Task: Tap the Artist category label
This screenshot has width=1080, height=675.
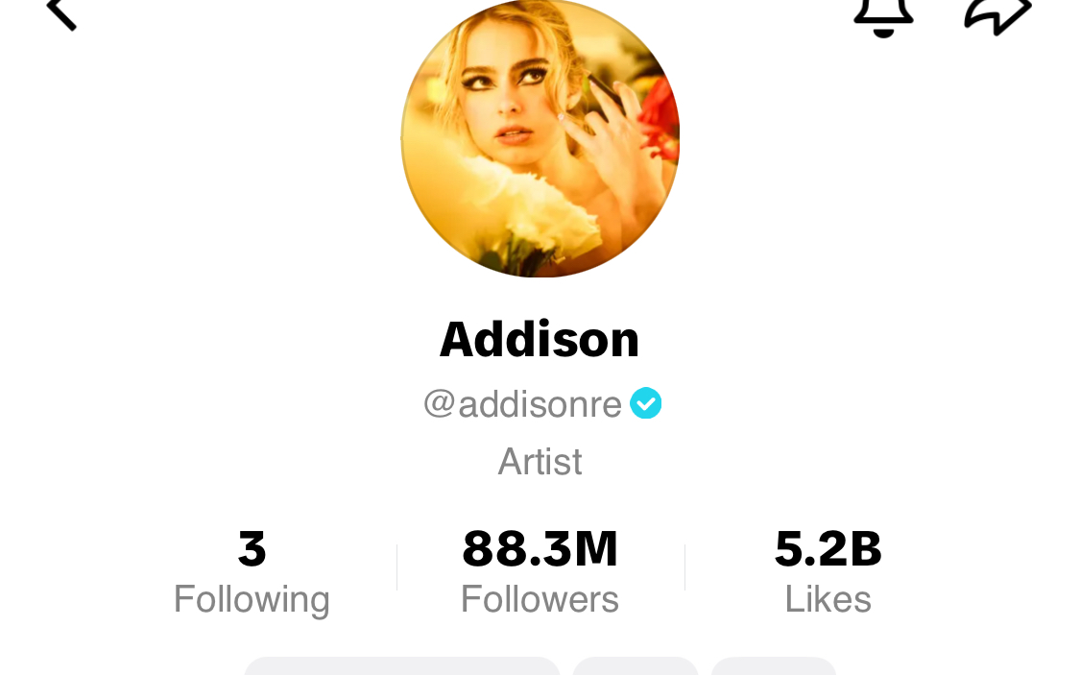Action: [540, 462]
